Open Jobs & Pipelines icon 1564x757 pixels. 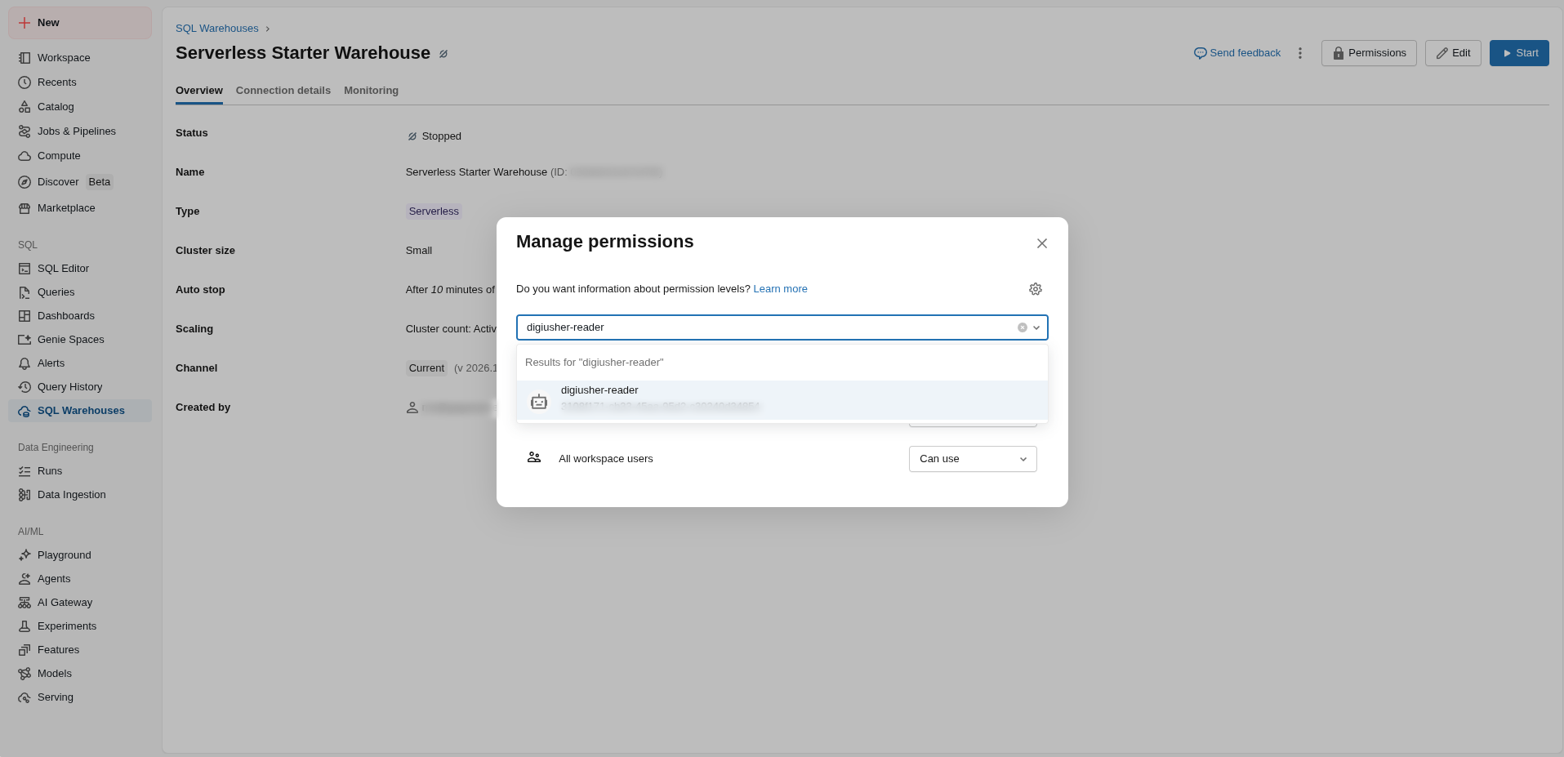[x=25, y=131]
